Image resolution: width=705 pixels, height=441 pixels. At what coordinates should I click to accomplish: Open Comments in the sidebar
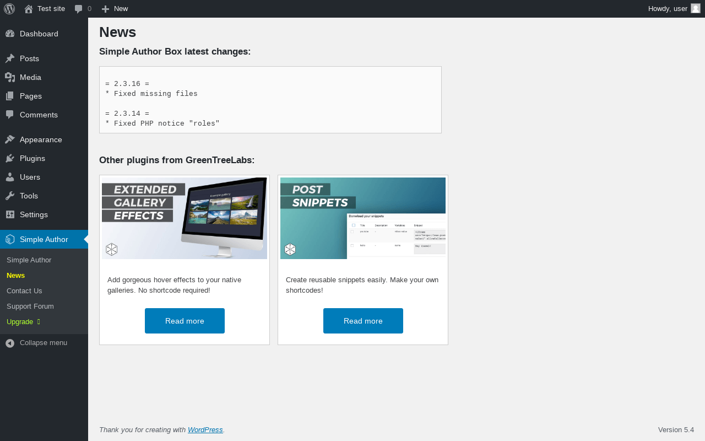tap(44, 115)
